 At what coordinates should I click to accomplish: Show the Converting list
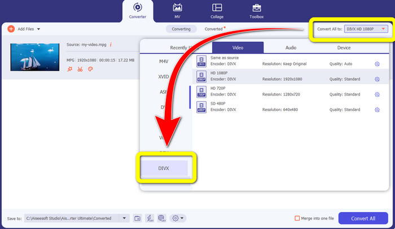pos(181,29)
